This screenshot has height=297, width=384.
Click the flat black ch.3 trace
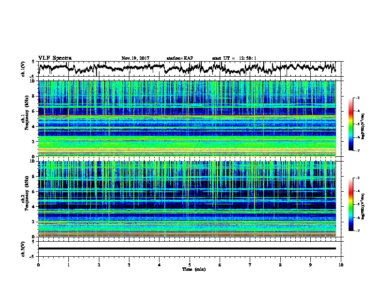(x=187, y=248)
